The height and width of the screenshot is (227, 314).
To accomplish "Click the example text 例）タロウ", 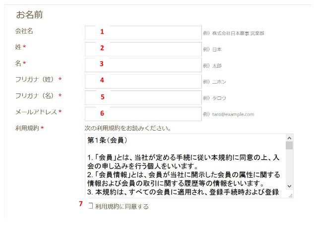I will (x=214, y=98).
